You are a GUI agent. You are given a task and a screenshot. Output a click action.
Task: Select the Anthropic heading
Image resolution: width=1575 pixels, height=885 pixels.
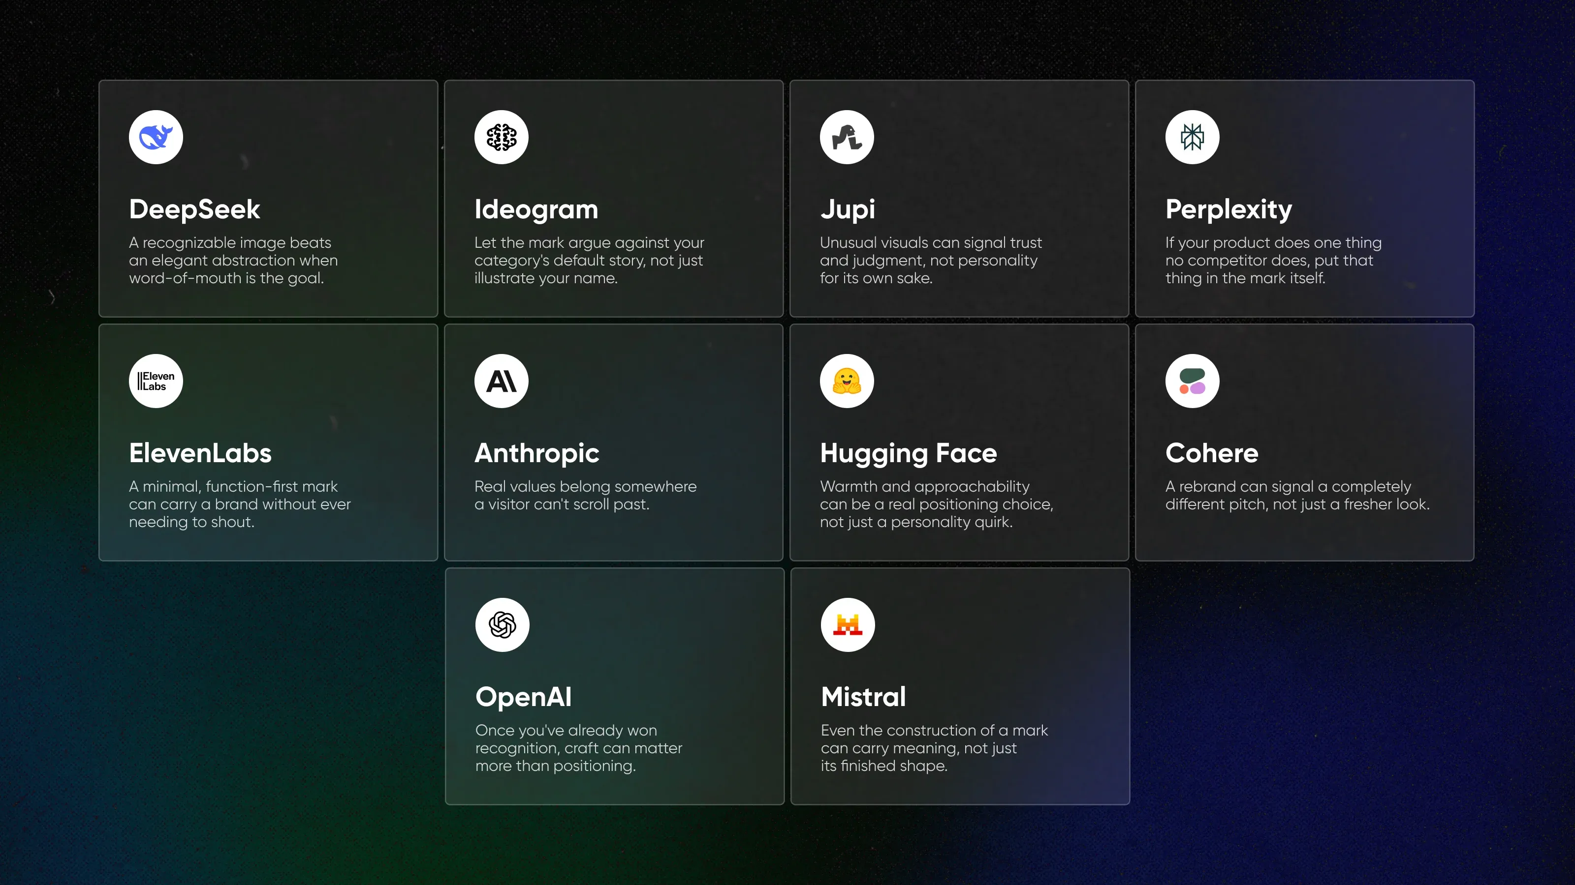pyautogui.click(x=537, y=453)
